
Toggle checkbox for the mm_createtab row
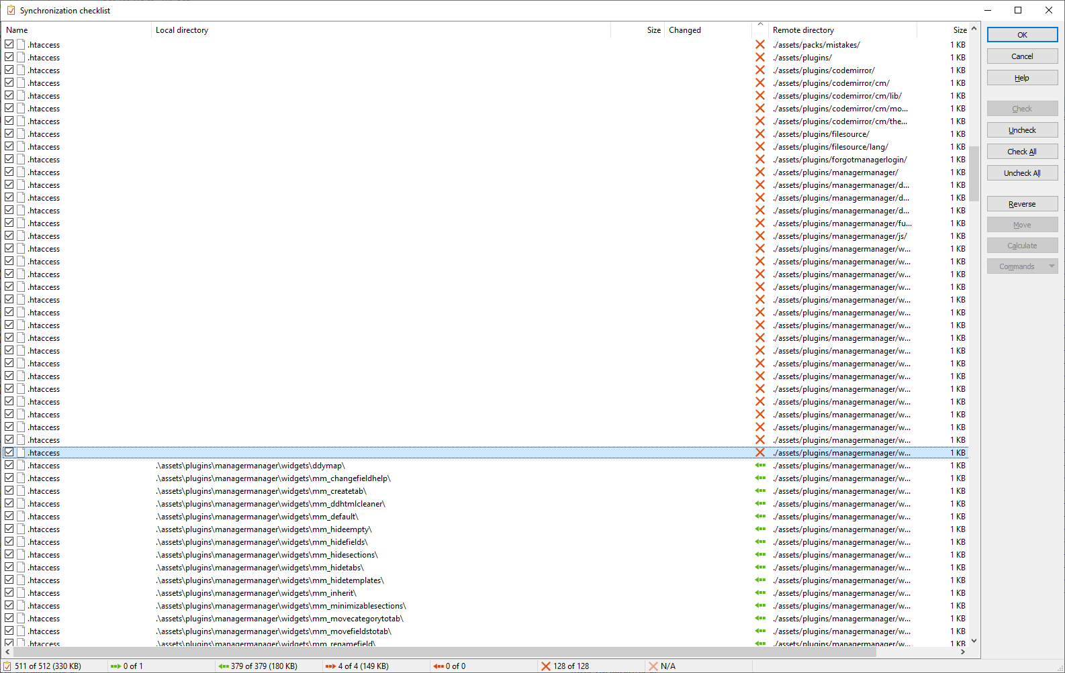[9, 491]
